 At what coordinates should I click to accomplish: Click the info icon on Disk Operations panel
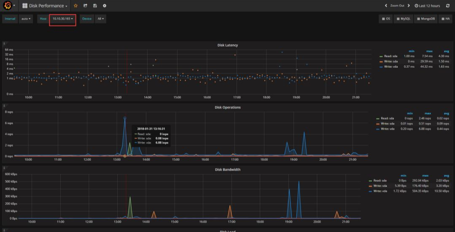4,106
